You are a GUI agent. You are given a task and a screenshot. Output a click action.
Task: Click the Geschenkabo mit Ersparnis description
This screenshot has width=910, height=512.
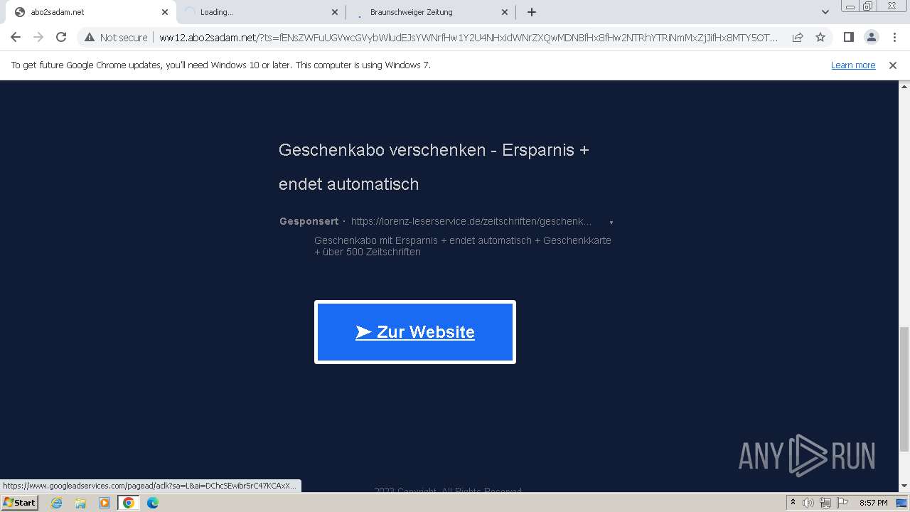tap(463, 246)
